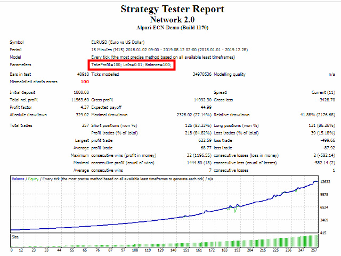Select expected payoff value '44.99'

coord(206,107)
